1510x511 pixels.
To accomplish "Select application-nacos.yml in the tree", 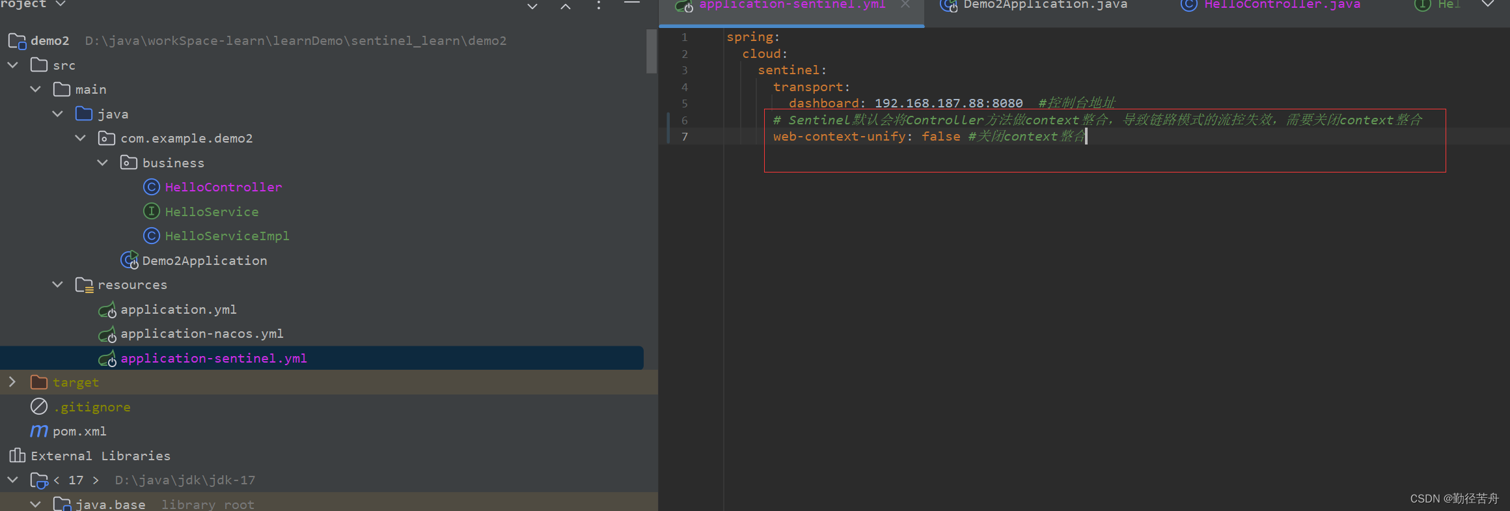I will tap(202, 334).
